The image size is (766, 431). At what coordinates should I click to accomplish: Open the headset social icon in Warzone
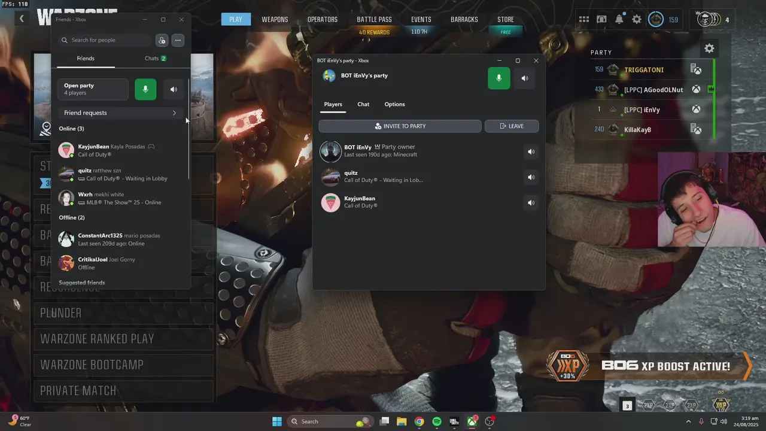[x=601, y=20]
